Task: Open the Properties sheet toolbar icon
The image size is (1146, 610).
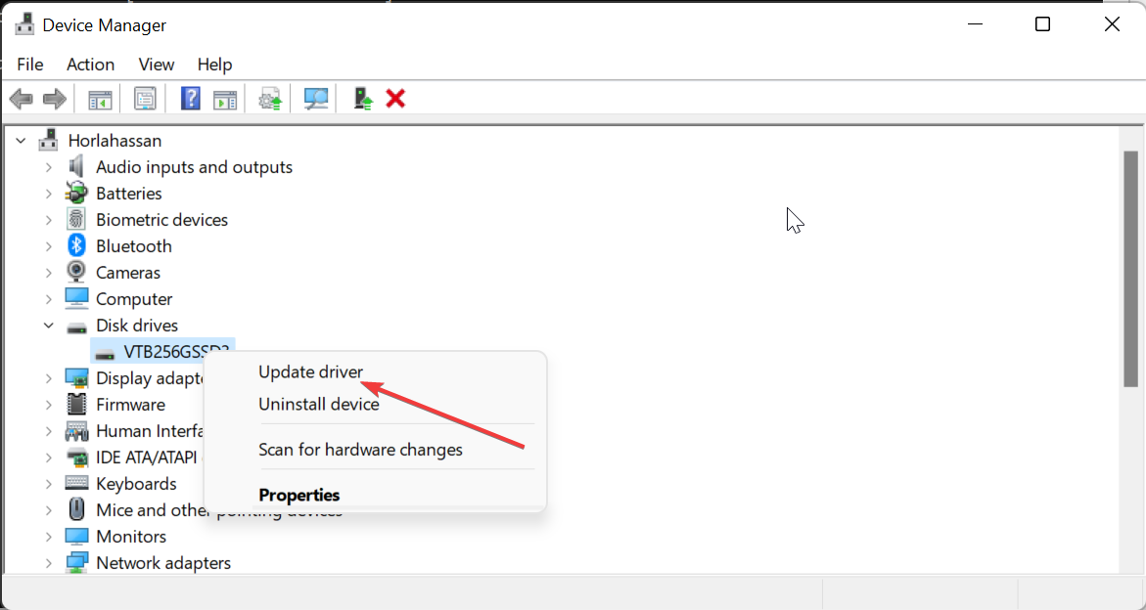Action: point(145,99)
